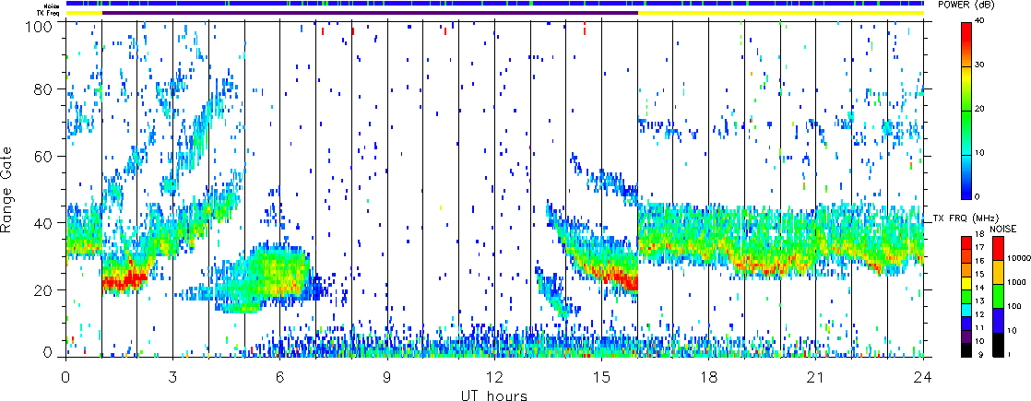Select the red top segment of TX FRQ colorbar

coord(966,241)
